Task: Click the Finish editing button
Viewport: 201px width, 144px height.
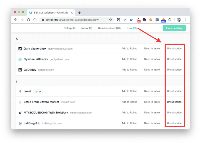Action: coord(174,28)
